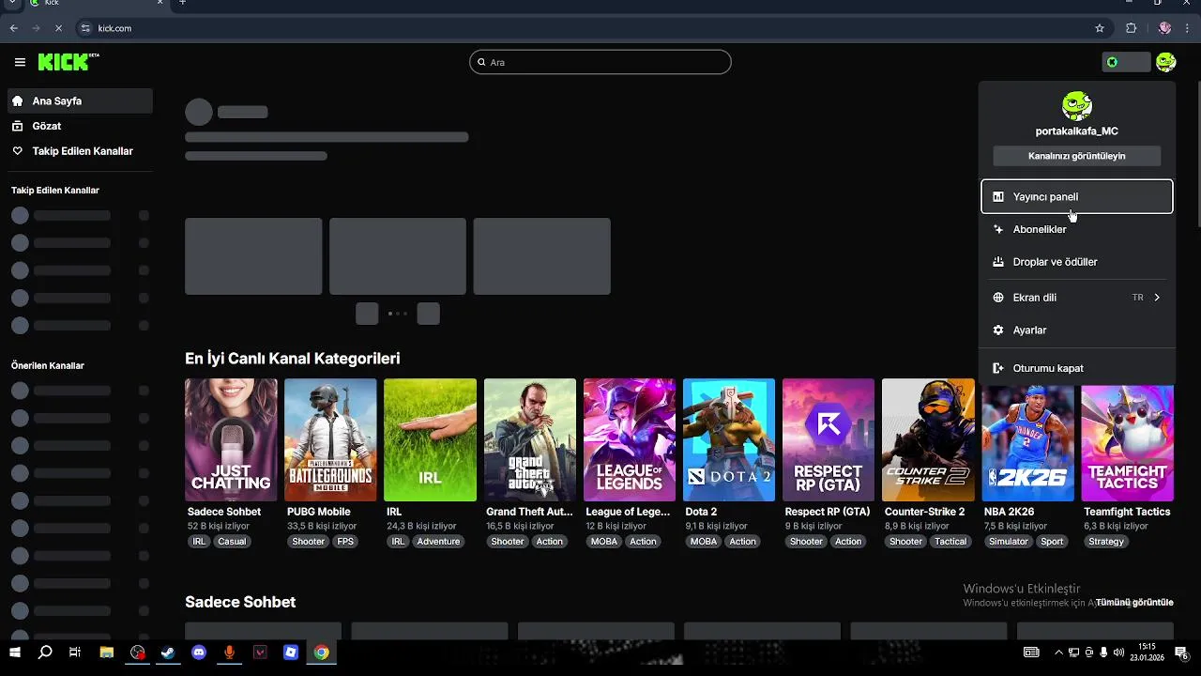Screen dimensions: 1201x676
Task: Open Discord from the taskbar
Action: click(x=199, y=653)
